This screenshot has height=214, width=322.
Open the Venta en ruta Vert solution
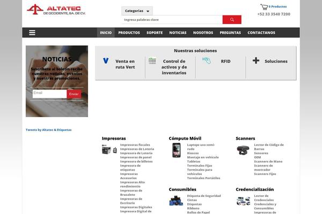[x=125, y=64]
